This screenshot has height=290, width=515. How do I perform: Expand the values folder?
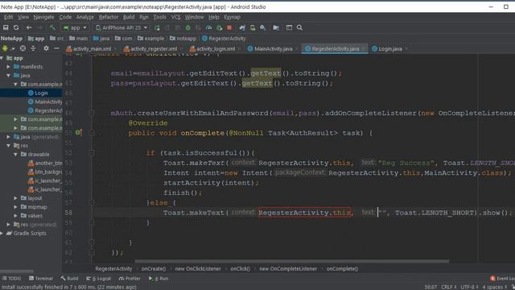coord(15,216)
